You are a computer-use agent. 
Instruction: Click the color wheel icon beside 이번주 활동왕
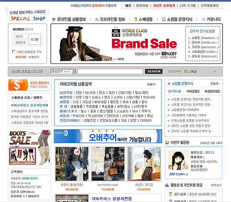coord(167,142)
